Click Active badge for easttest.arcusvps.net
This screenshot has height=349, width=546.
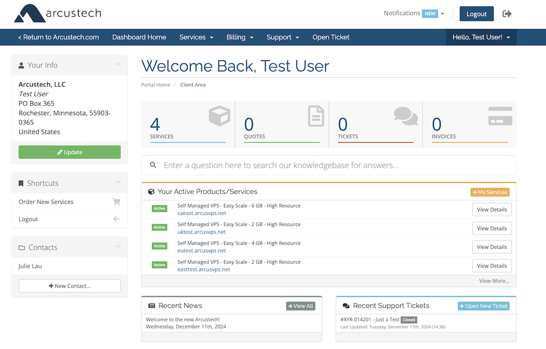(159, 265)
